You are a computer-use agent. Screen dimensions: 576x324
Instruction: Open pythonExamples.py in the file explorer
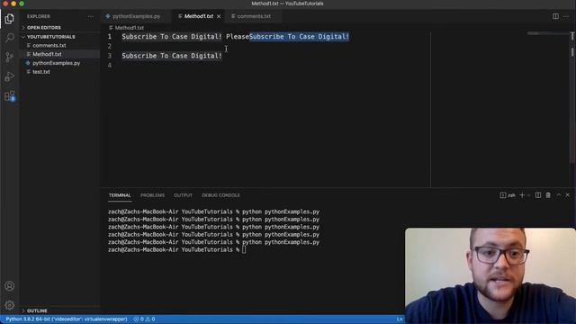[56, 63]
